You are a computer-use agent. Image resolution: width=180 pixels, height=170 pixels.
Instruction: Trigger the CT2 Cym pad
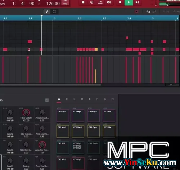pyautogui.click(x=94, y=132)
